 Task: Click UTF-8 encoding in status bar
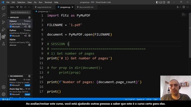point(149,99)
